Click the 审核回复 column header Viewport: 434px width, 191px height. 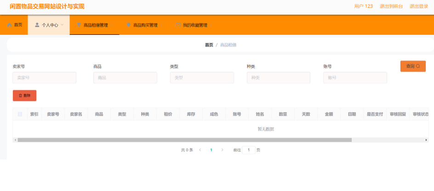coord(398,114)
